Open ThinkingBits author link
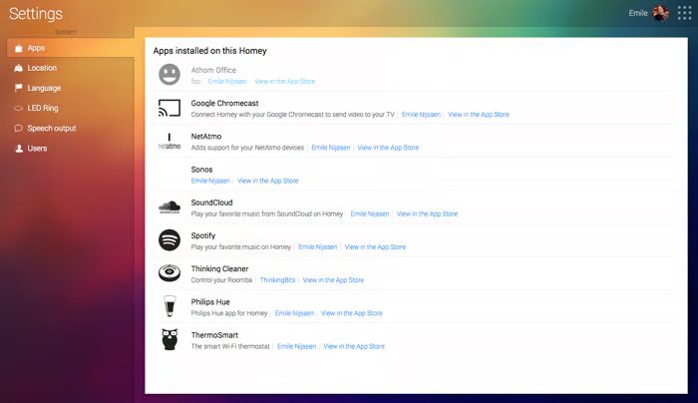 click(277, 280)
